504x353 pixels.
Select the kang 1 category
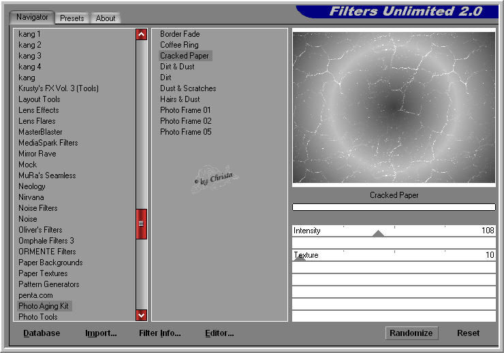pyautogui.click(x=29, y=34)
